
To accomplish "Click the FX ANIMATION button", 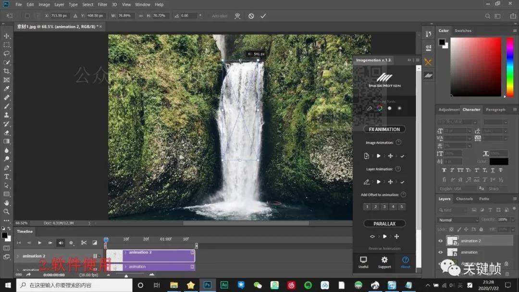I will [x=384, y=129].
